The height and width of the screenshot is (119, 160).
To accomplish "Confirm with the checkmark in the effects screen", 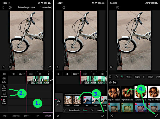I will point(156,116).
